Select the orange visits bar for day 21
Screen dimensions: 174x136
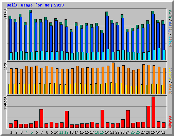113,78
